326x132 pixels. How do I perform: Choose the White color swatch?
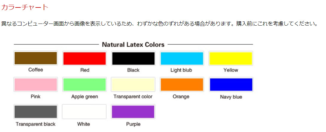(84, 112)
